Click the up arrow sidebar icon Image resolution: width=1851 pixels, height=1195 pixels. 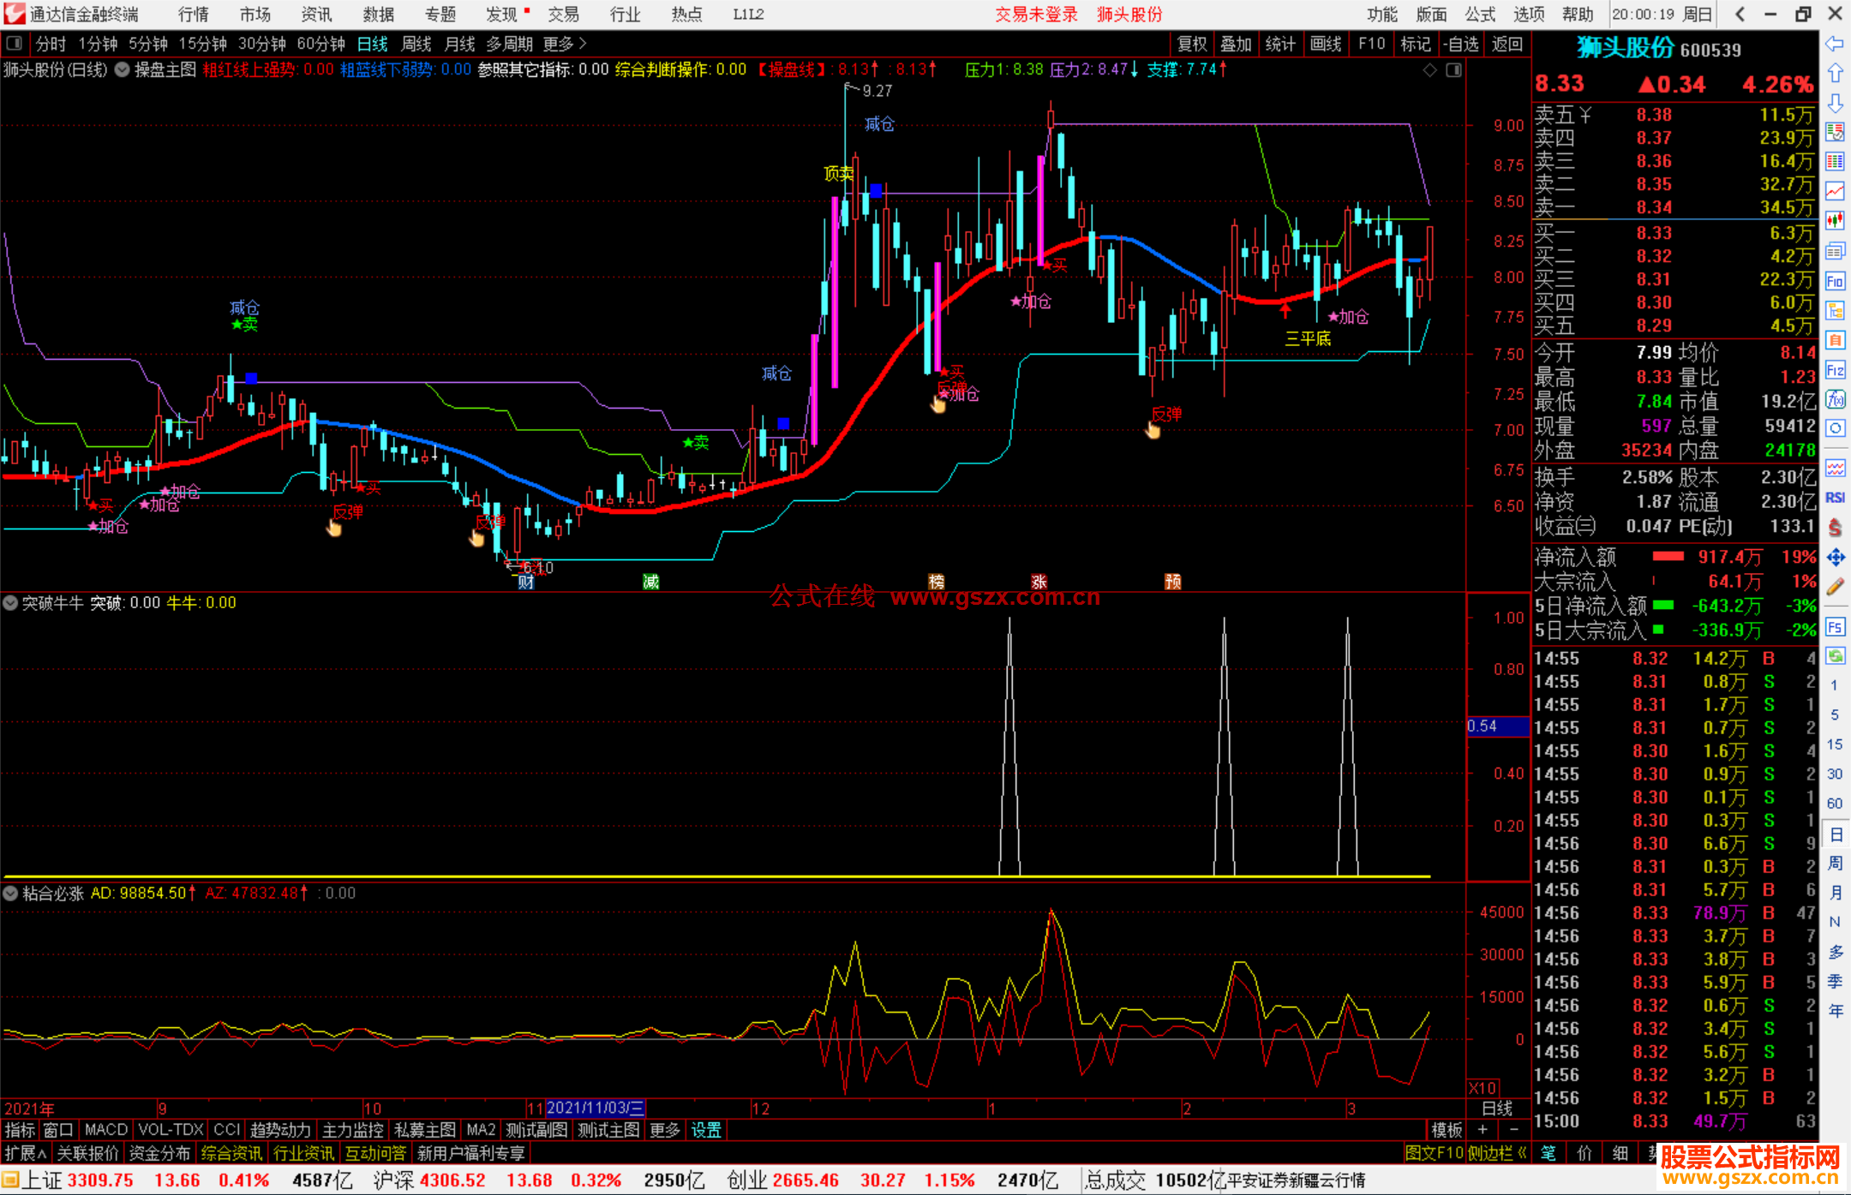[1835, 73]
